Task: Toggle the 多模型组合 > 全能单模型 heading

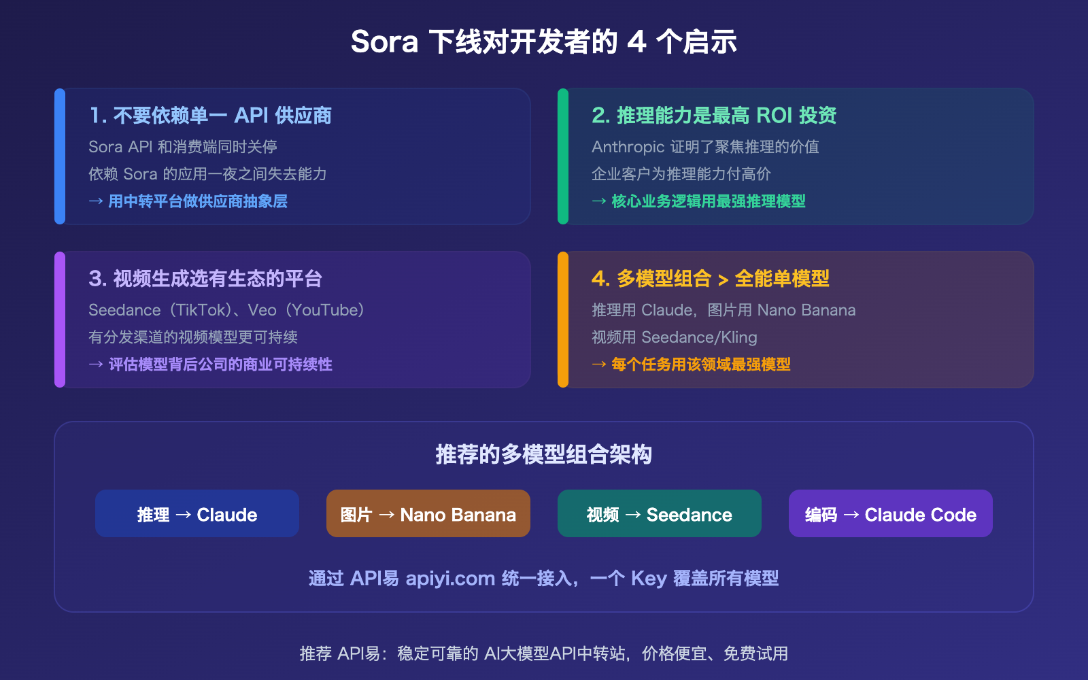Action: pos(711,278)
